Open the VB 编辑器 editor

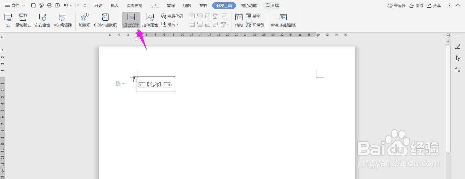[63, 20]
